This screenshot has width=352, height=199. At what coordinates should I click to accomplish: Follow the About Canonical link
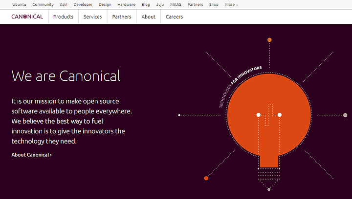[x=31, y=155]
